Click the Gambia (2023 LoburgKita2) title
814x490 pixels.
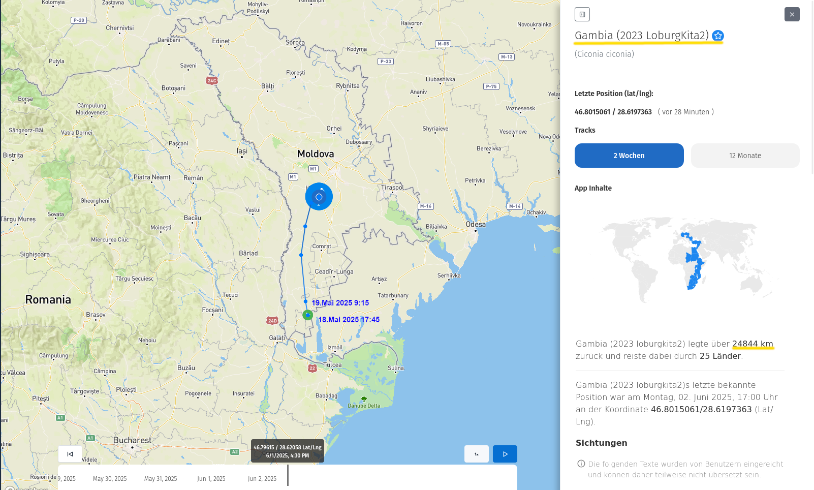tap(641, 36)
